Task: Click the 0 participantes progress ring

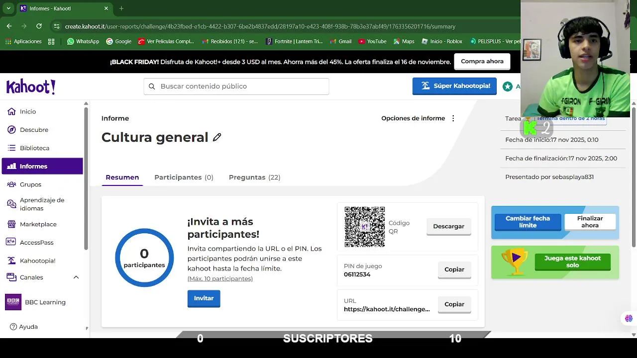Action: click(144, 258)
